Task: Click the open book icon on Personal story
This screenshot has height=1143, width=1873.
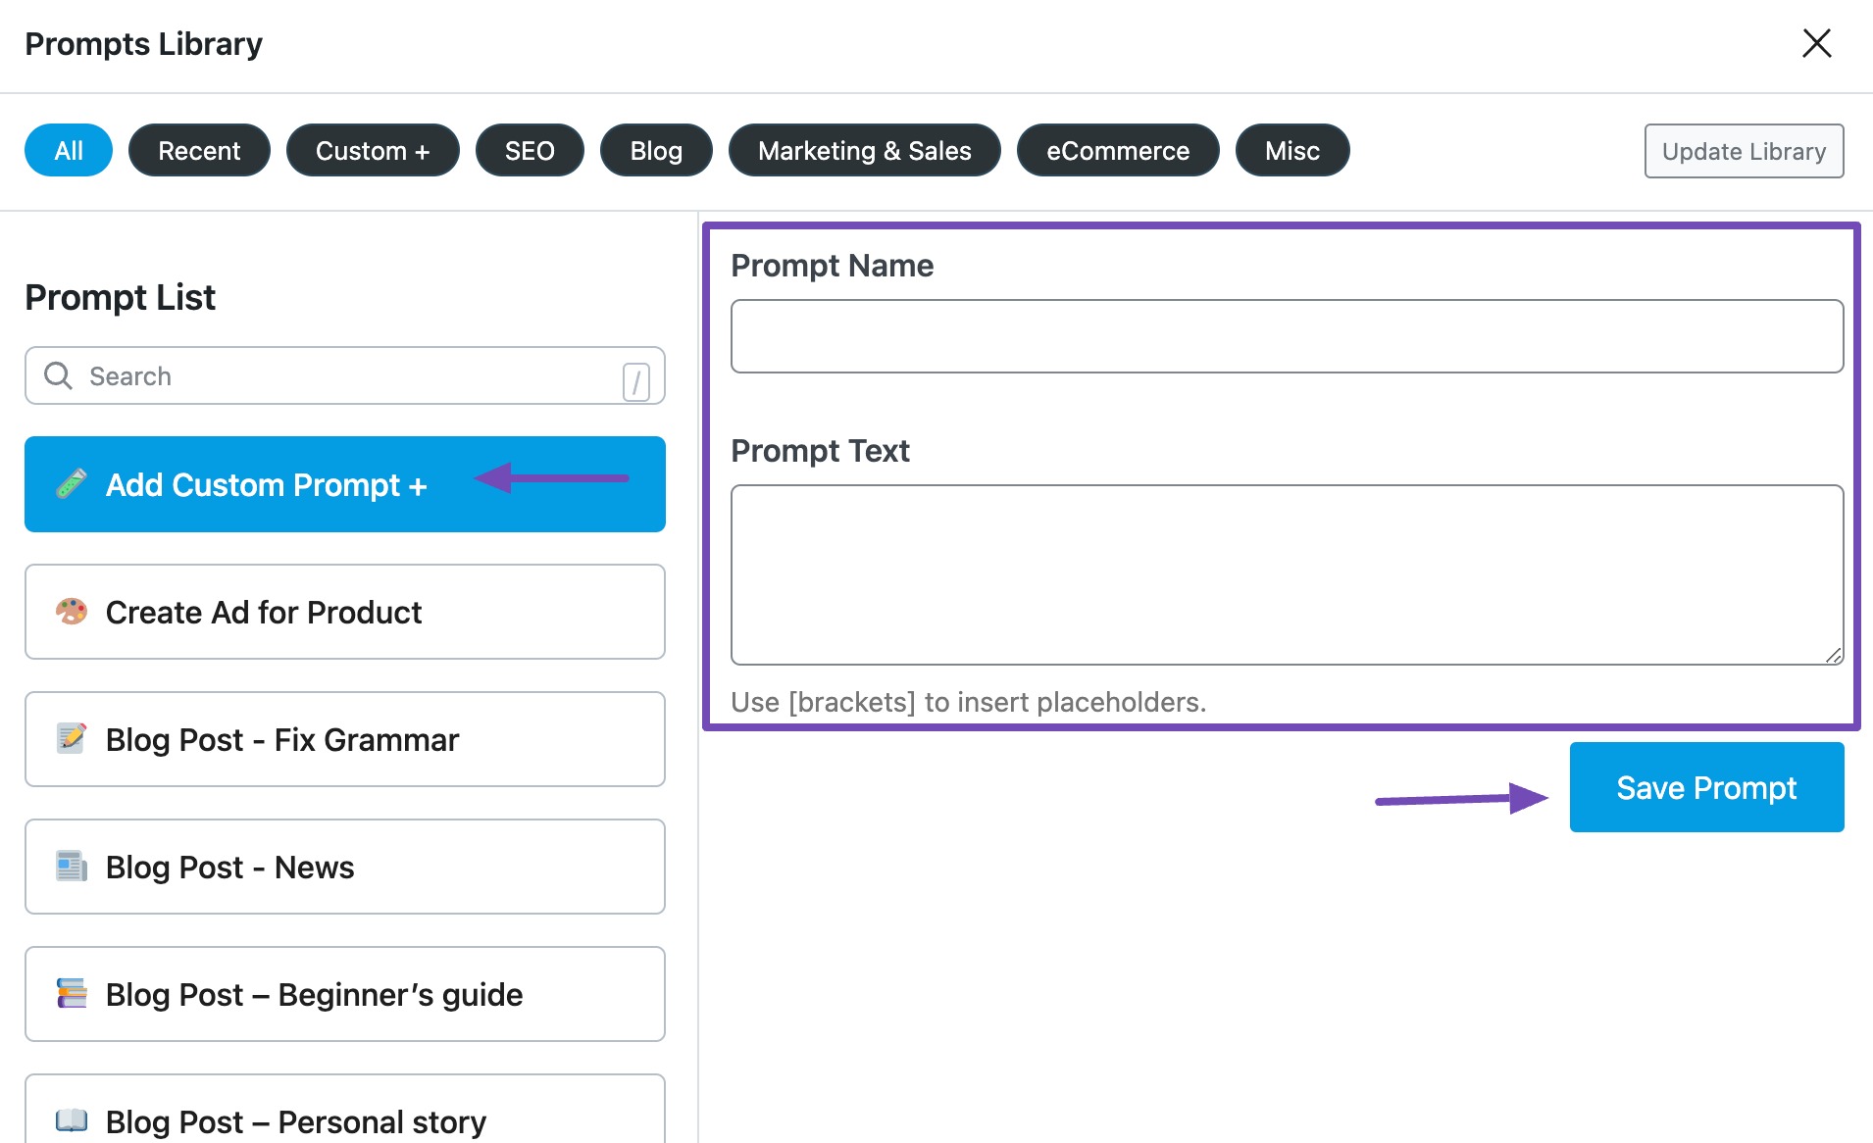Action: point(71,1120)
